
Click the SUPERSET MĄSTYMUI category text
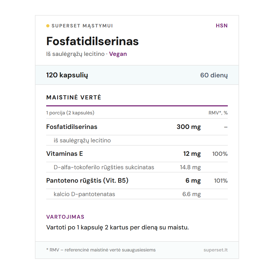coord(82,26)
